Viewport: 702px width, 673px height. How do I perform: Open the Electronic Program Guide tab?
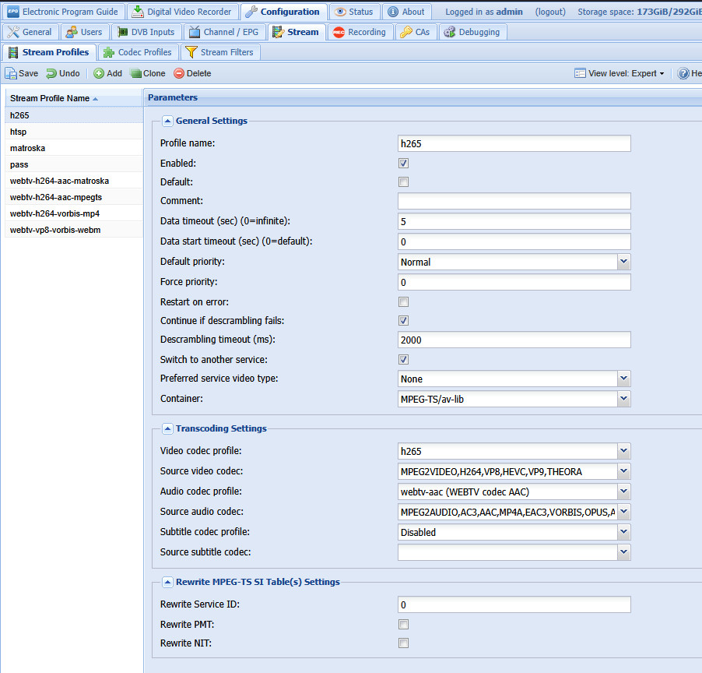coord(63,12)
